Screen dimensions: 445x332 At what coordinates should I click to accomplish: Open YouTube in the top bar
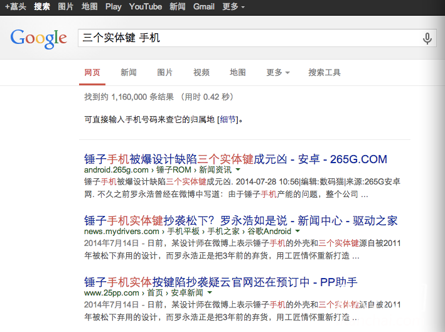[x=146, y=7]
